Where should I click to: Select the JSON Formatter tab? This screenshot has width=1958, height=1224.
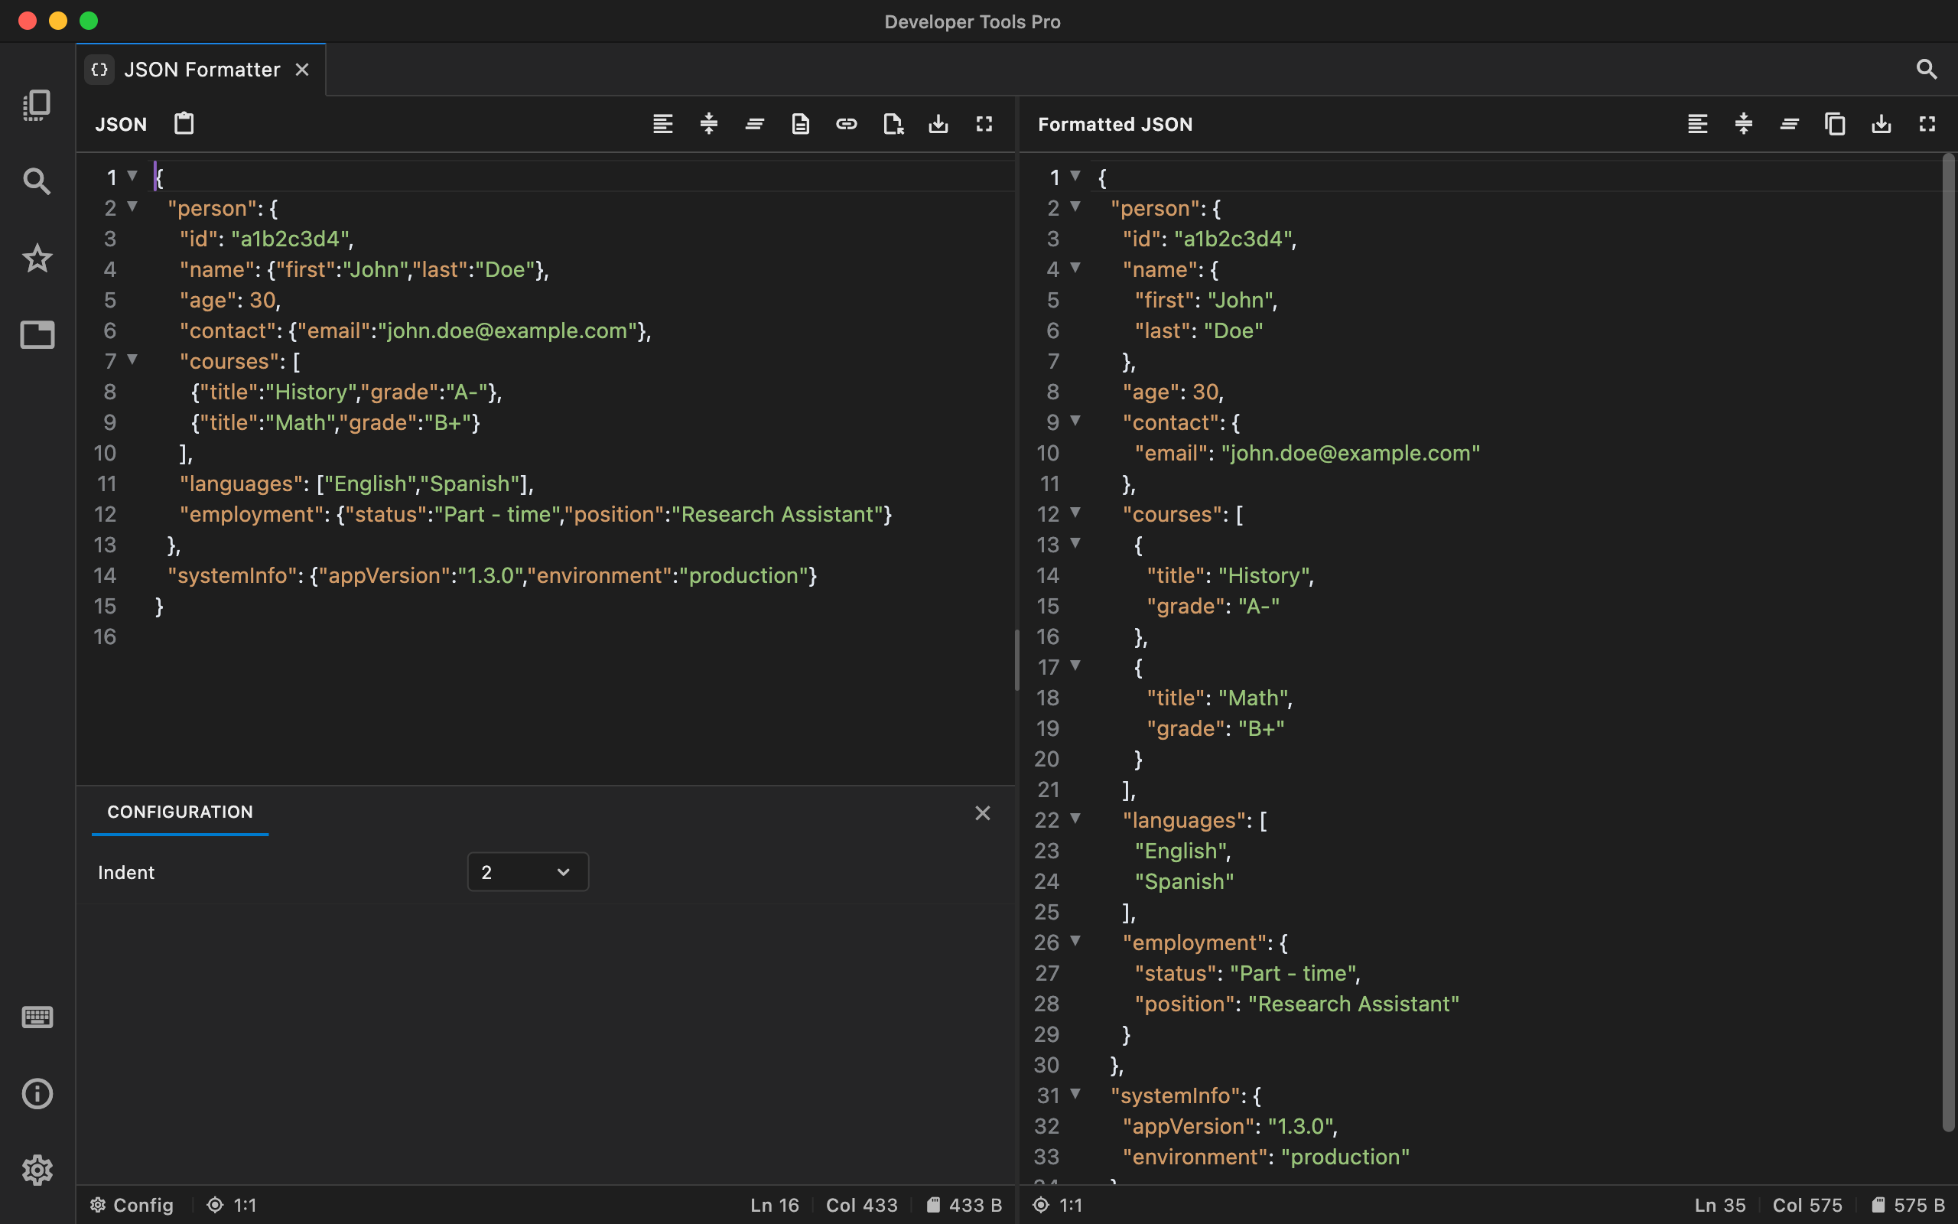pyautogui.click(x=200, y=70)
